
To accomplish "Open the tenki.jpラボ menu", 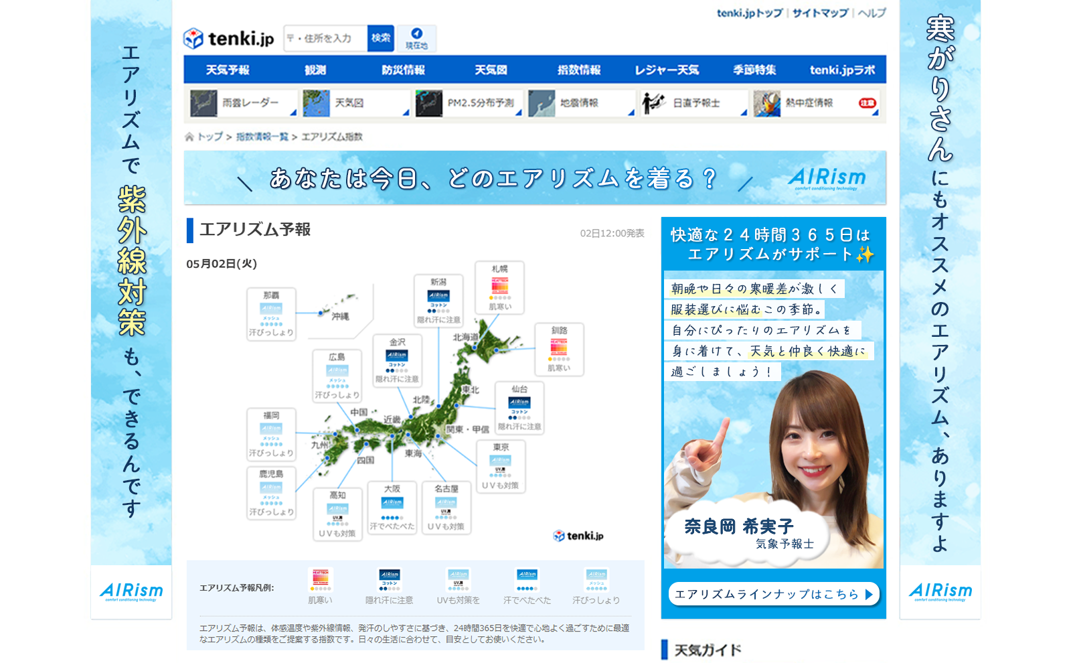I will pyautogui.click(x=842, y=70).
